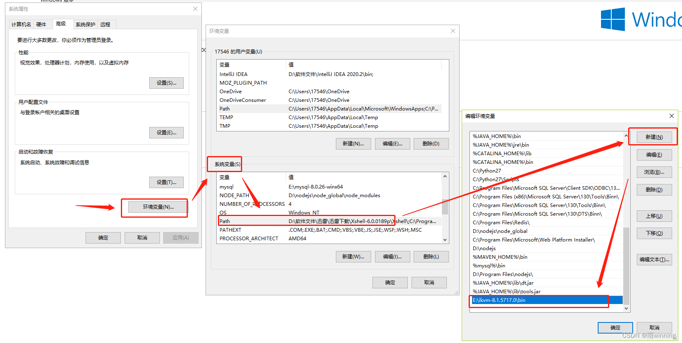Screen dimensions: 682x343
Task: Open 编辑文本(T)... text editor
Action: (654, 260)
